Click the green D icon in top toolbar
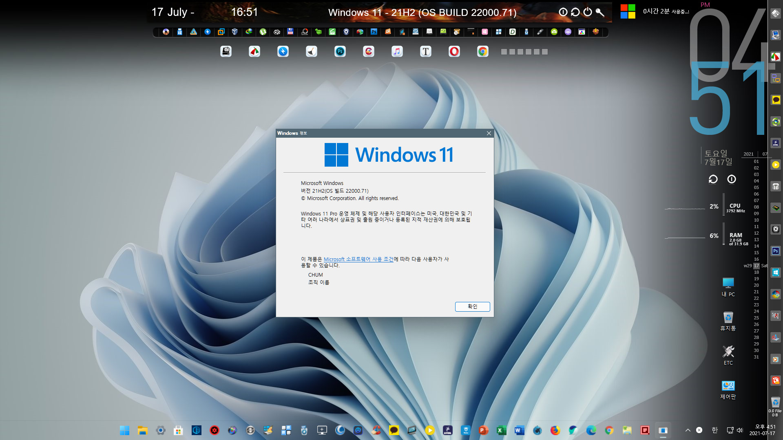 tap(513, 32)
